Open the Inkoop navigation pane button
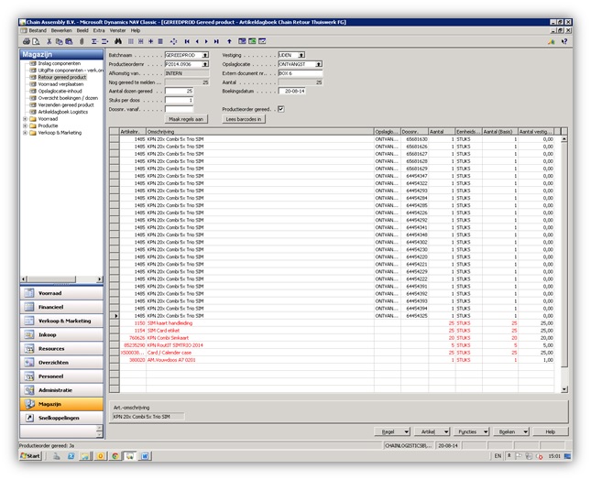Viewport: 591px width, 480px height. (61, 335)
